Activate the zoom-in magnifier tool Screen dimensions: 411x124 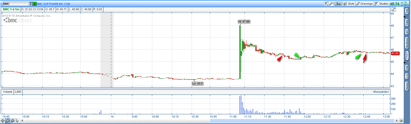(7, 121)
